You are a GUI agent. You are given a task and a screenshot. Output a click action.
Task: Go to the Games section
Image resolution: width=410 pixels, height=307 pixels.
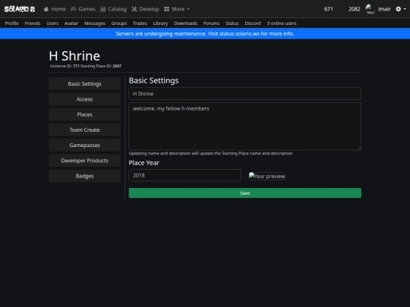[x=84, y=9]
